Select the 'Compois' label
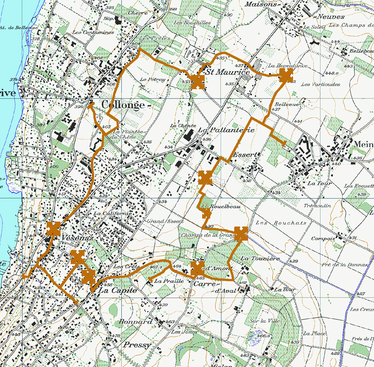The image size is (374, 367). (323, 238)
